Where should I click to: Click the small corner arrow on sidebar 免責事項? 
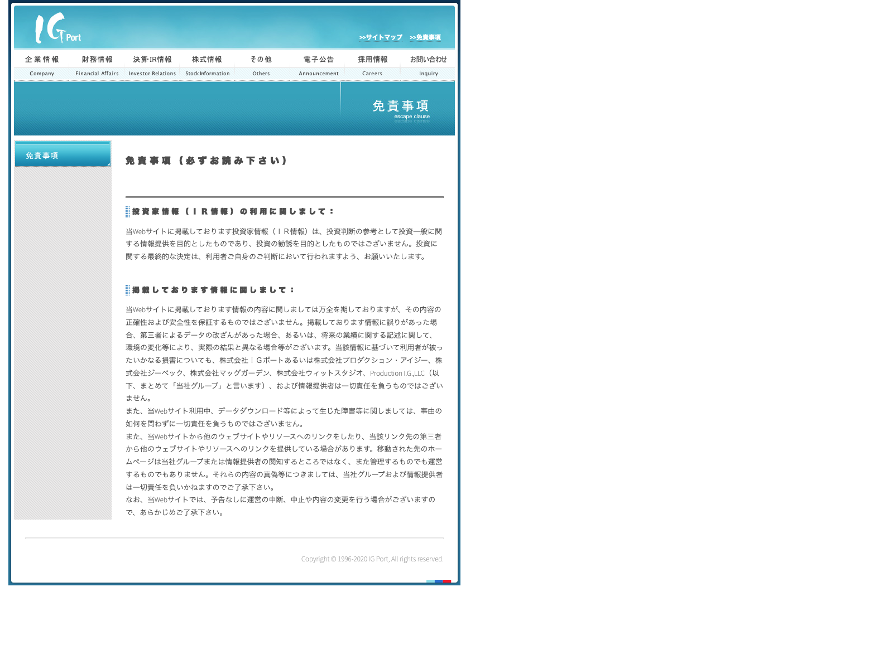tap(108, 164)
